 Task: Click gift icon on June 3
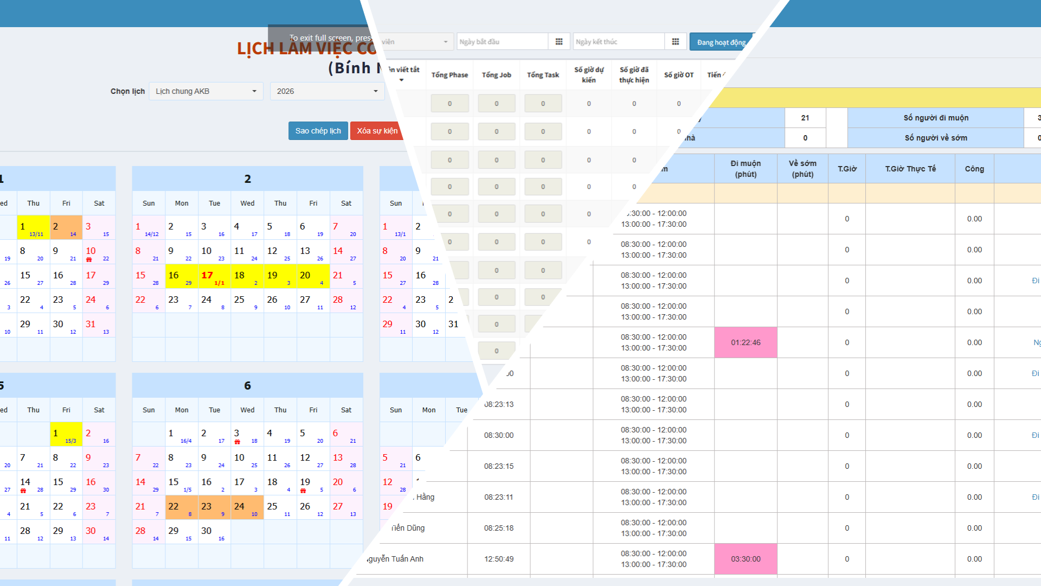237,442
